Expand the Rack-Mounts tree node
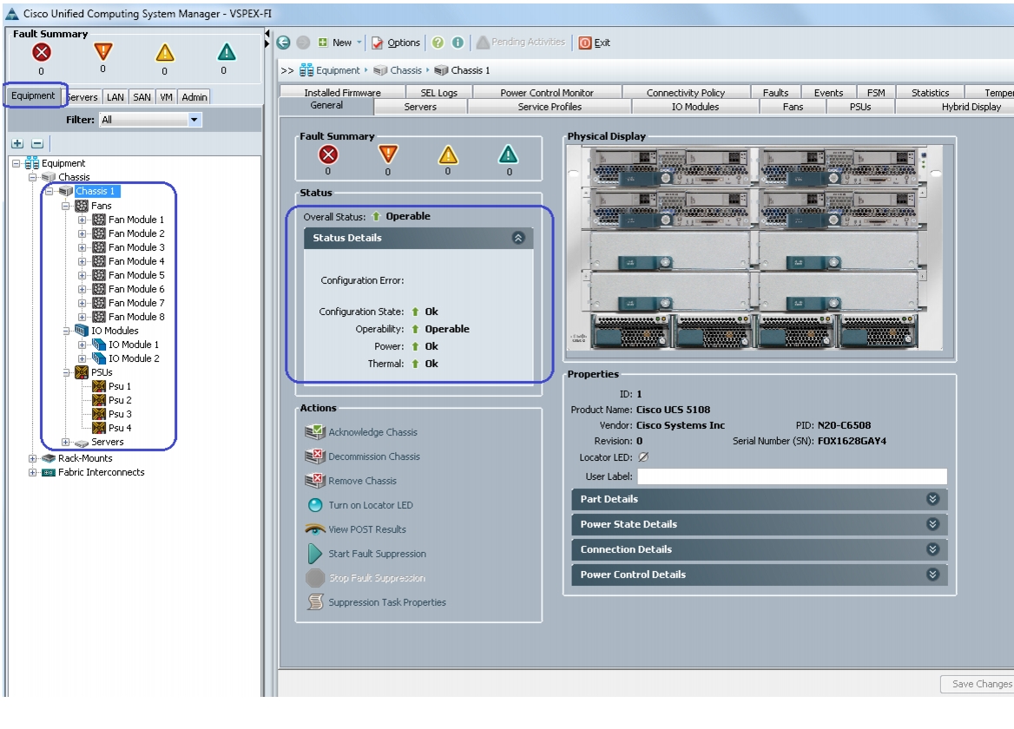 pos(32,458)
